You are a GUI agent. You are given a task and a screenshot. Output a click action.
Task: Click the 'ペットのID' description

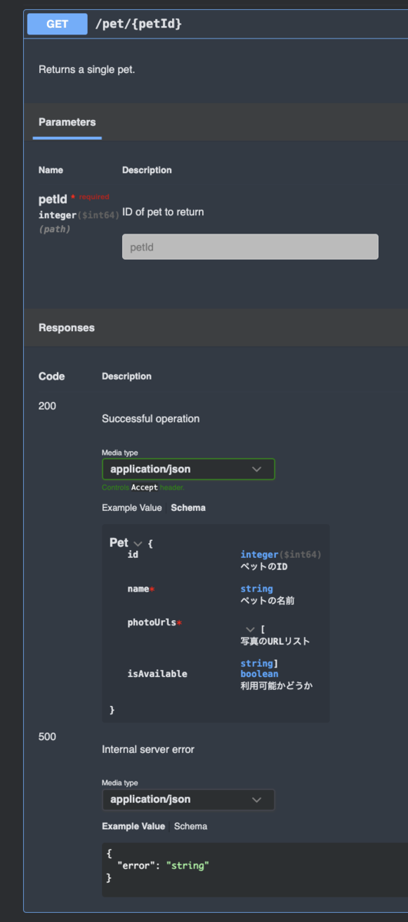(264, 566)
